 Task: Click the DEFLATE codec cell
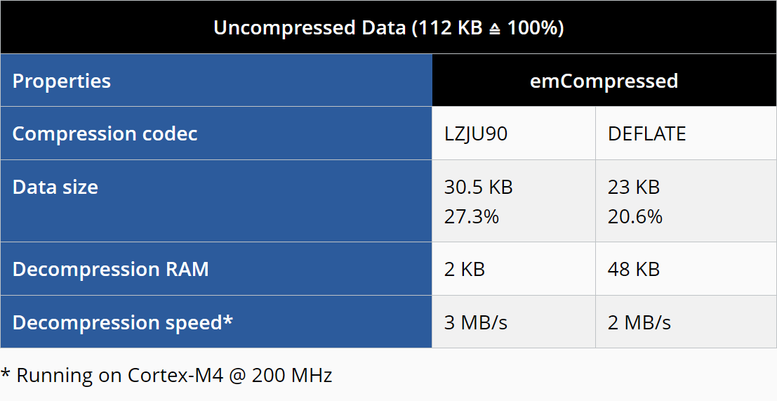coord(686,133)
